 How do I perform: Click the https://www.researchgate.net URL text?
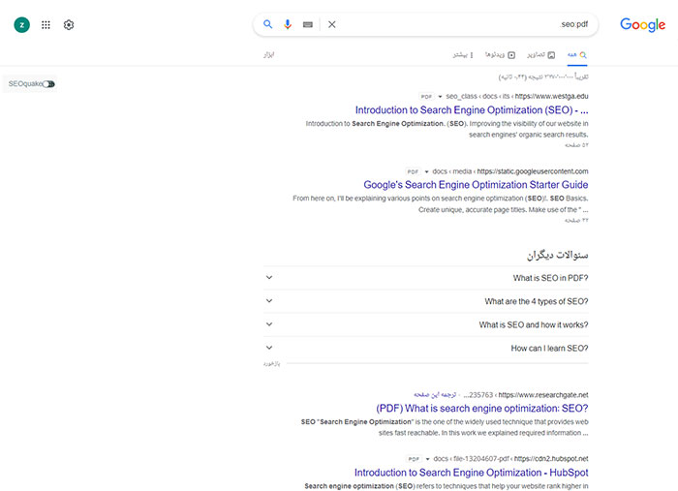(x=543, y=394)
